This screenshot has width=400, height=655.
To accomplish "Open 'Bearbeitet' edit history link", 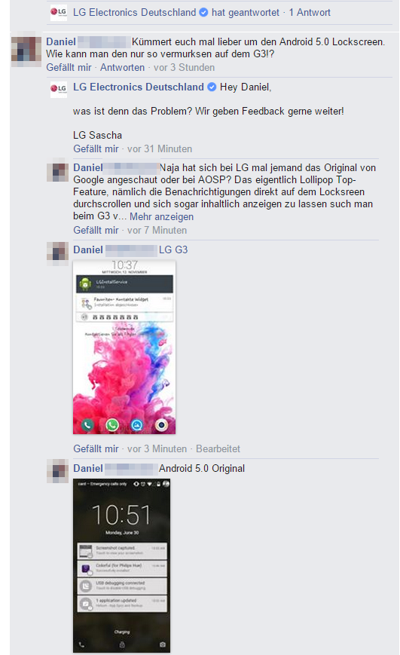I will point(218,449).
